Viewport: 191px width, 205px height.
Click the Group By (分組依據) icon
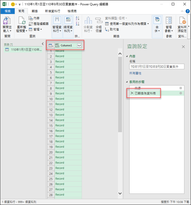99,21
